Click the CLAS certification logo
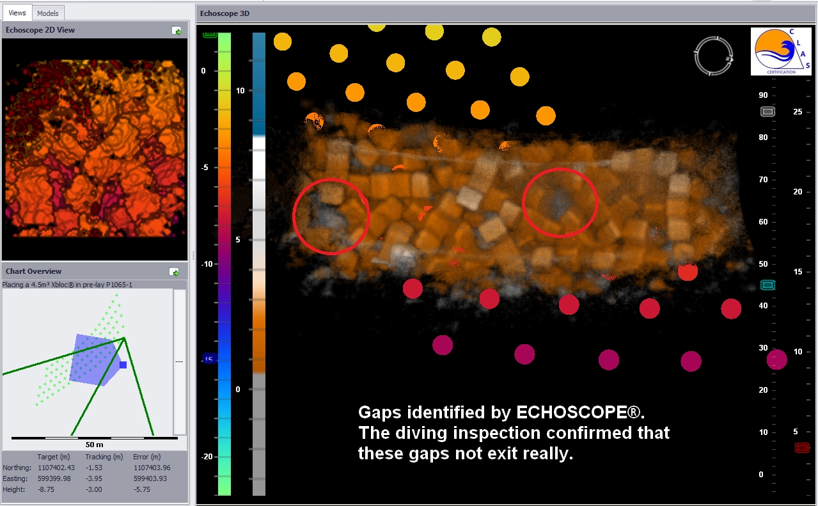This screenshot has height=506, width=818. (x=780, y=52)
